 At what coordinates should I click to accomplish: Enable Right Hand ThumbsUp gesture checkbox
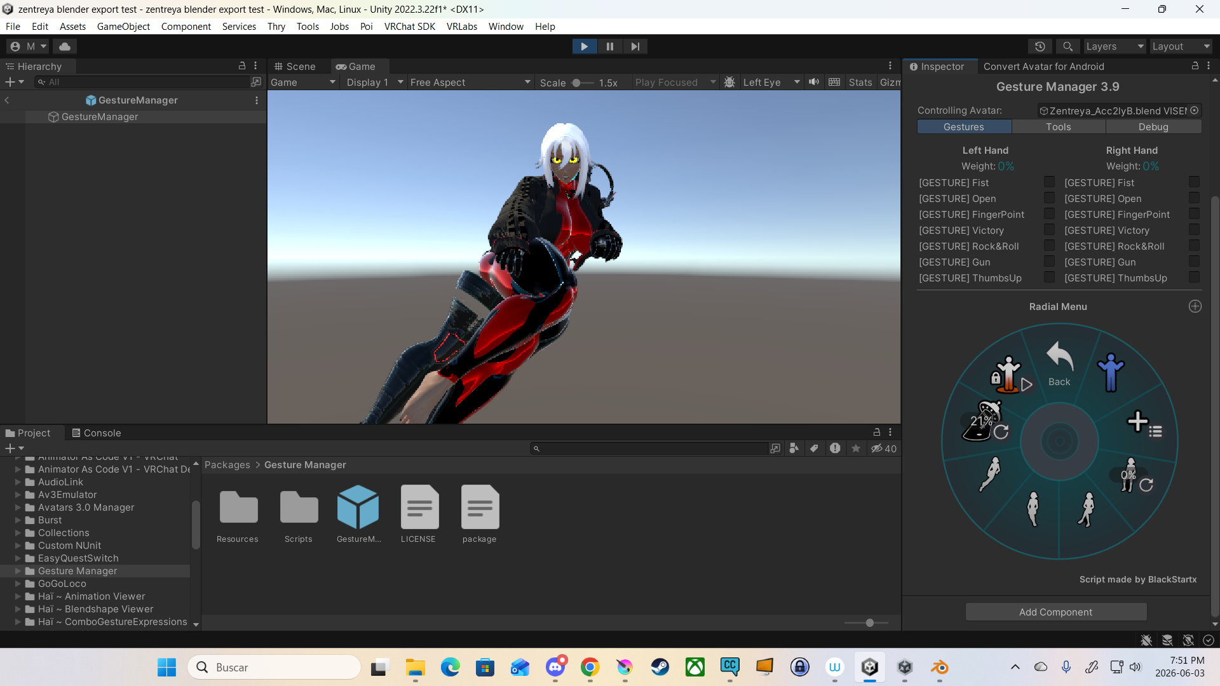tap(1194, 278)
